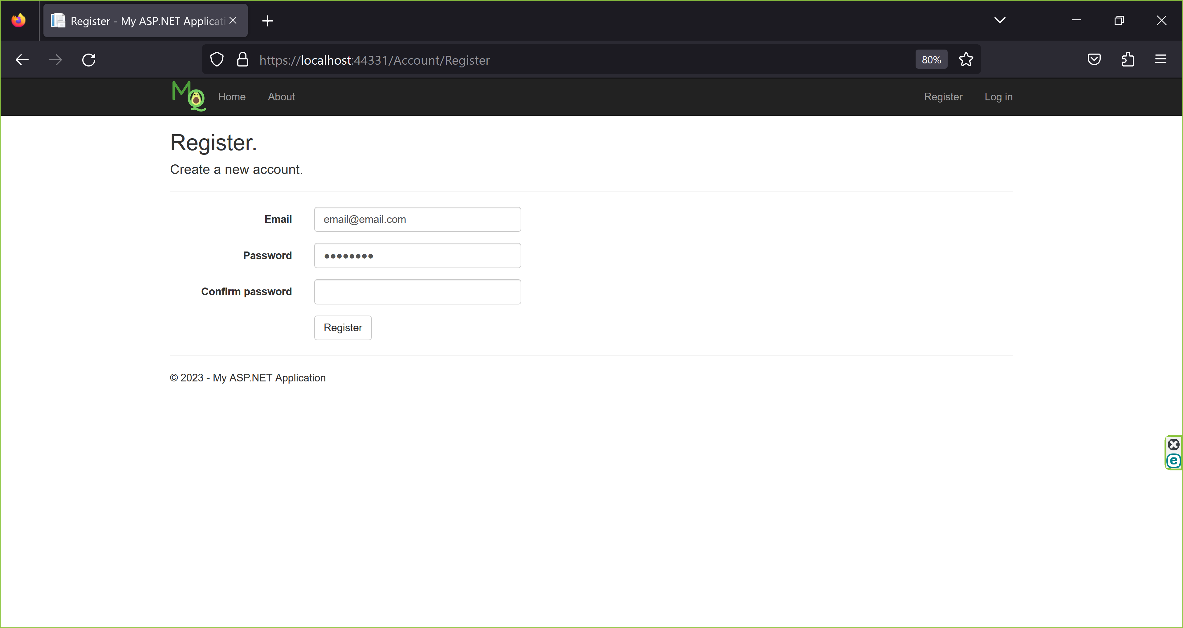Open the Save to Pocket icon
Viewport: 1183px width, 628px height.
(x=1094, y=60)
